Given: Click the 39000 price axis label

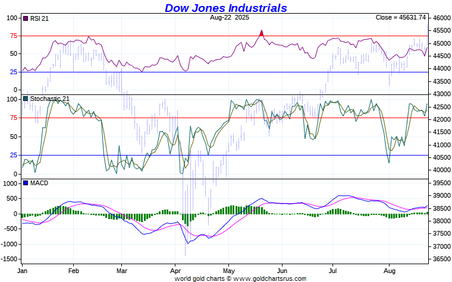Looking at the screenshot, I should pyautogui.click(x=441, y=196).
